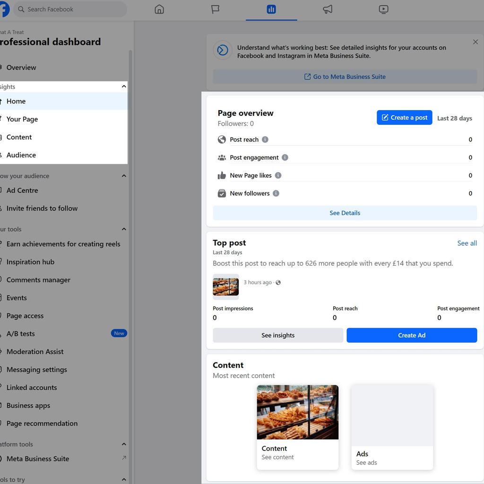Collapse the Grow your audience section

(124, 176)
